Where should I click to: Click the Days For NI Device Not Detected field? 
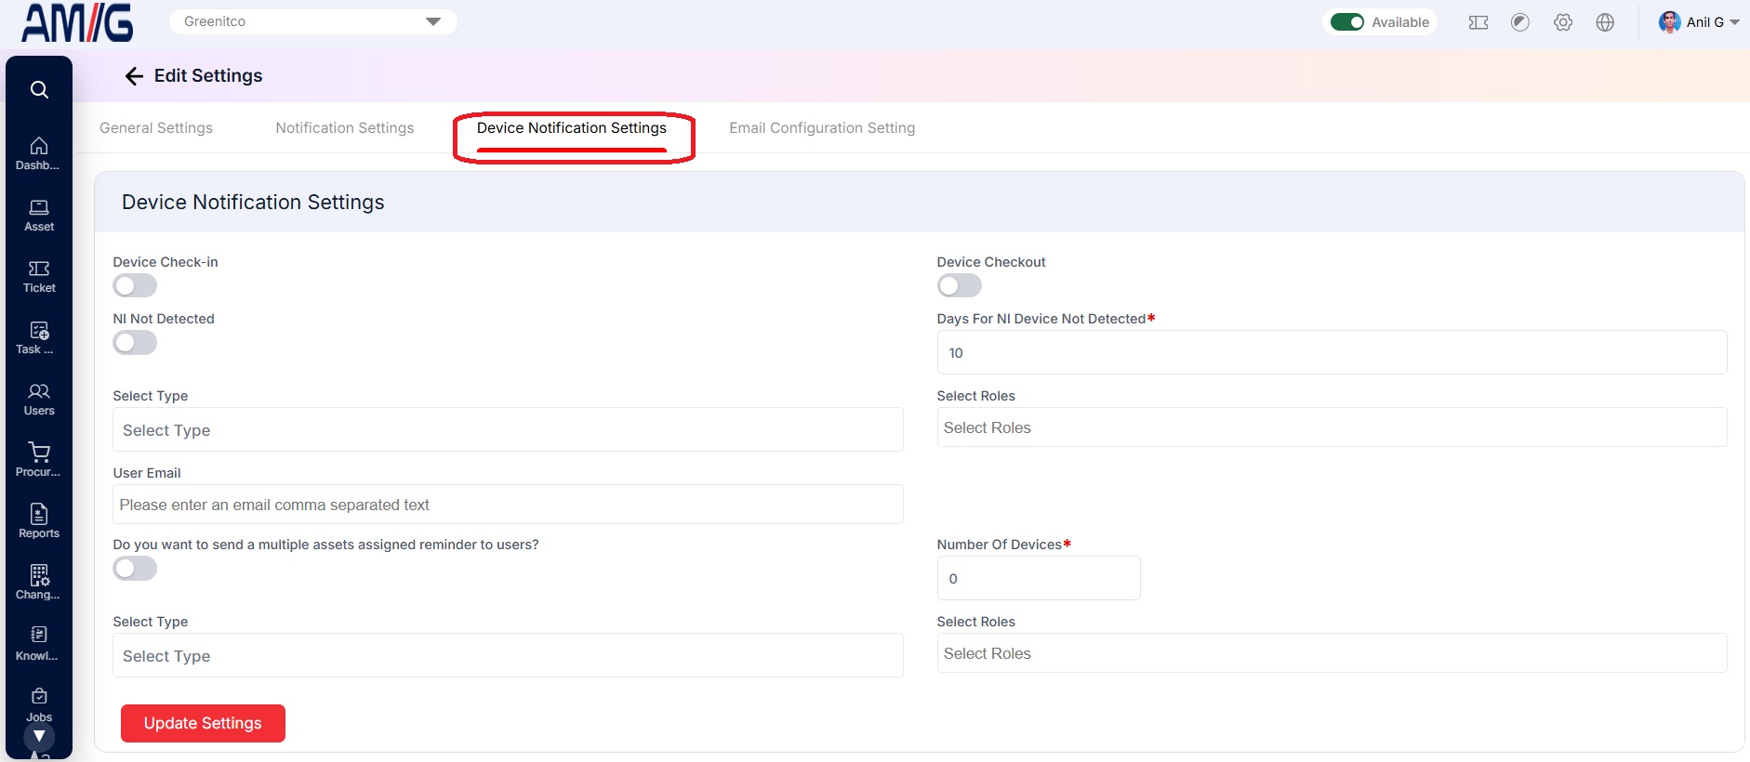click(1332, 352)
